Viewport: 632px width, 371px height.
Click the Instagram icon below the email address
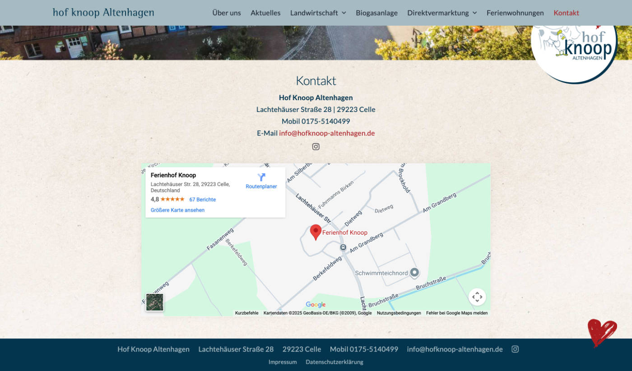[316, 147]
